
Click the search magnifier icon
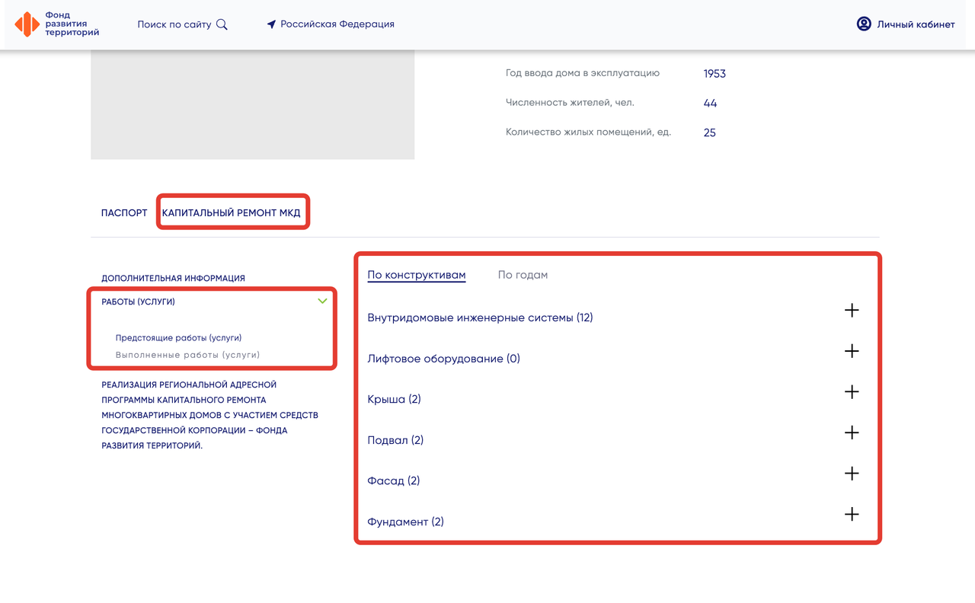222,24
